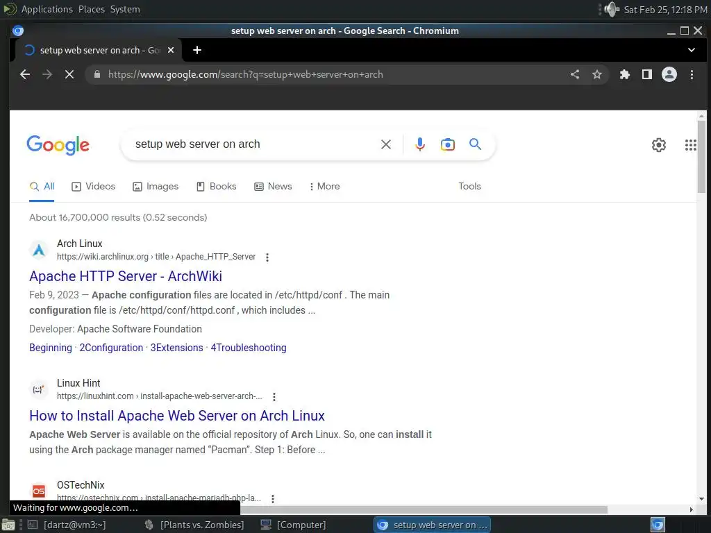Click the Arch Linux site favicon
Viewport: 711px width, 533px height.
coord(39,250)
